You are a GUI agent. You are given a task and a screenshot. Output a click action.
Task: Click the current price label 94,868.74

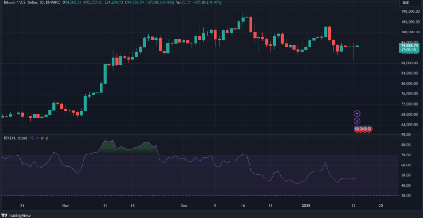click(409, 45)
